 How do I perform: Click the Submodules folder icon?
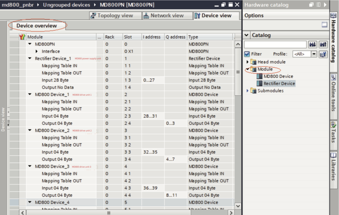[x=254, y=91]
